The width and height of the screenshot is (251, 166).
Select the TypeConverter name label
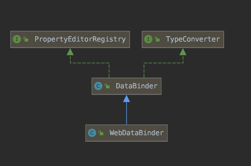coord(193,39)
